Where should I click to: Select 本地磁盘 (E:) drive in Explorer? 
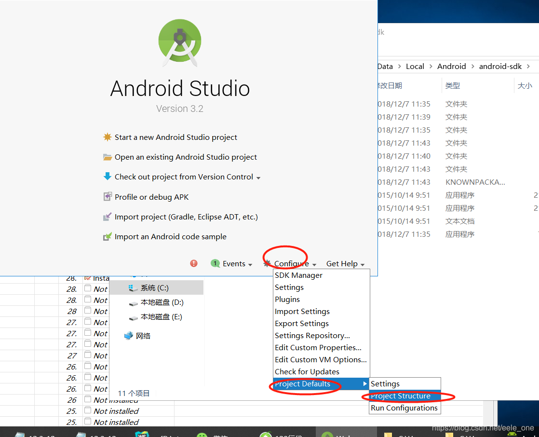point(156,317)
